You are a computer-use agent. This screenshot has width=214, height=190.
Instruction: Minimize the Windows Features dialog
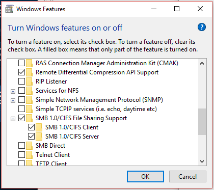click(x=154, y=9)
